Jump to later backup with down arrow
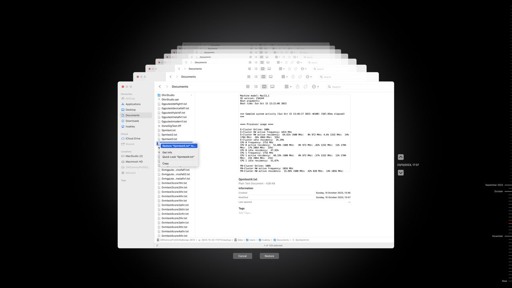The height and width of the screenshot is (288, 512). coord(401,173)
